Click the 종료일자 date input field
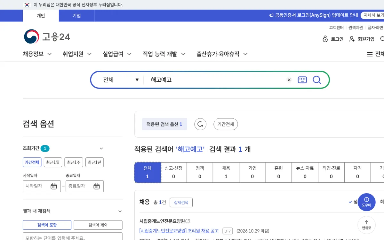Image resolution: width=384 pixels, height=240 pixels. click(84, 186)
